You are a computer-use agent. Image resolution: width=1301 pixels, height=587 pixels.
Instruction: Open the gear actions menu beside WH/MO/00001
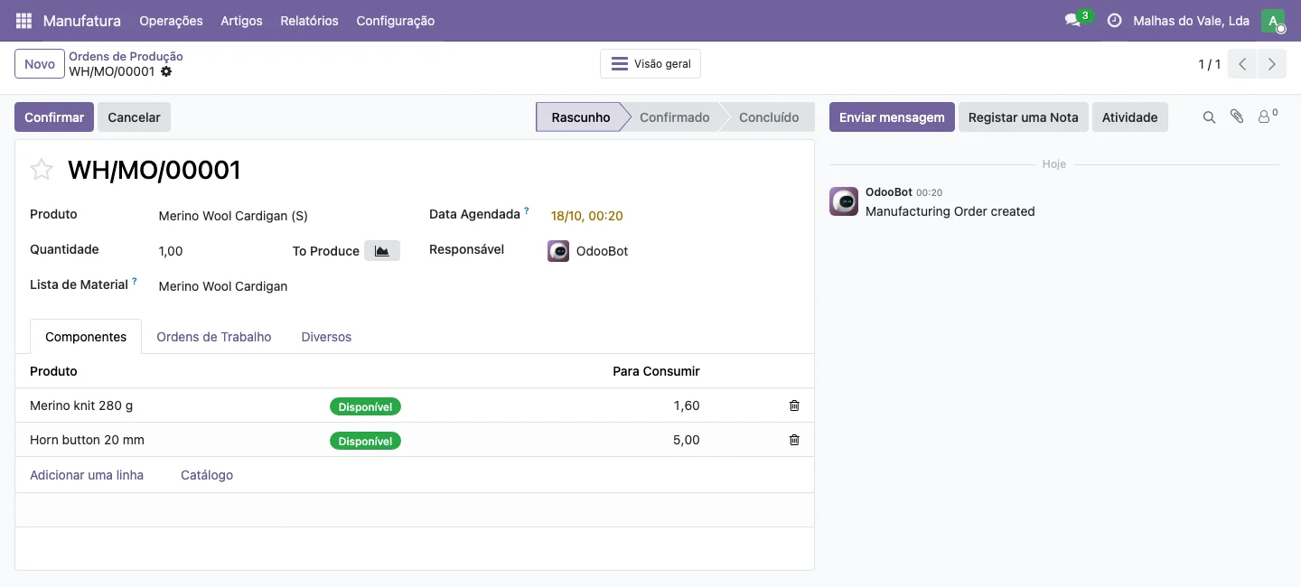(166, 71)
